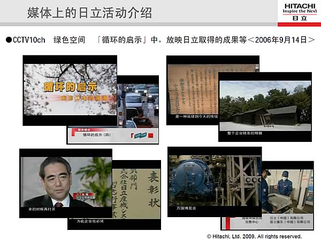The image size is (321, 239).
Task: Open the old wooden document thumbnail
Action: coord(193,89)
